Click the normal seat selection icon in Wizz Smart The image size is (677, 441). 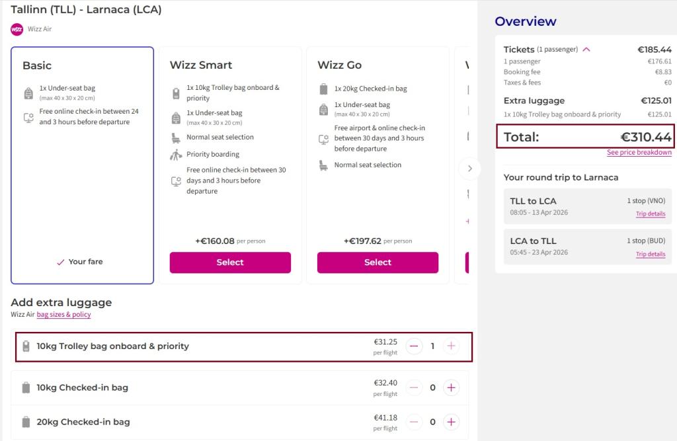[176, 138]
